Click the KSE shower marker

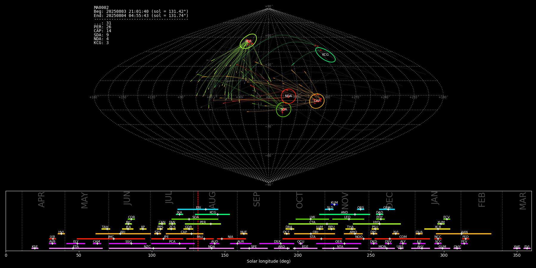[x=35, y=248]
